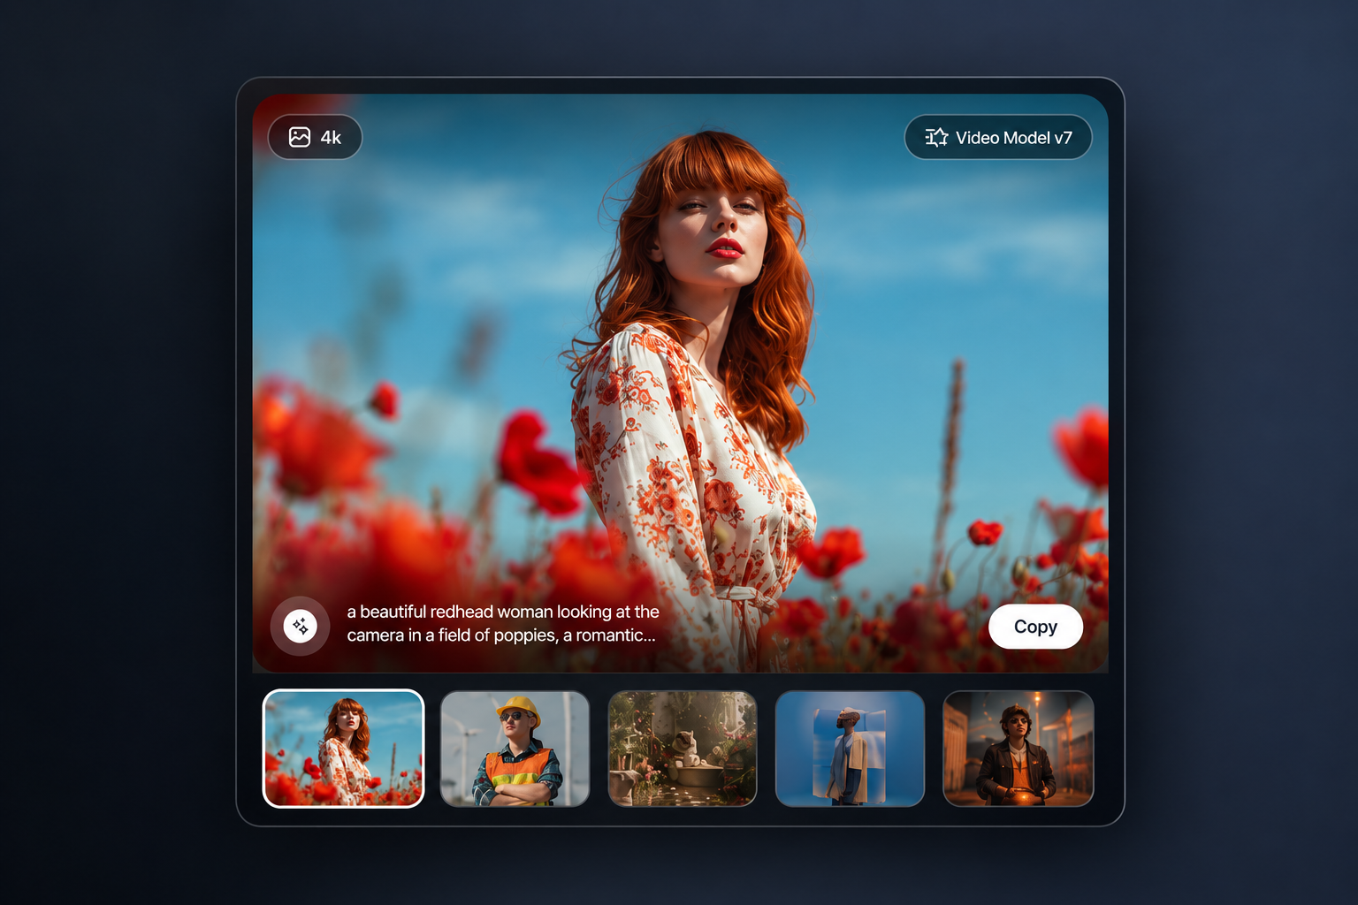Click the sparkle icon in the Video Model v7 badge
Viewport: 1358px width, 905px height.
click(x=936, y=137)
